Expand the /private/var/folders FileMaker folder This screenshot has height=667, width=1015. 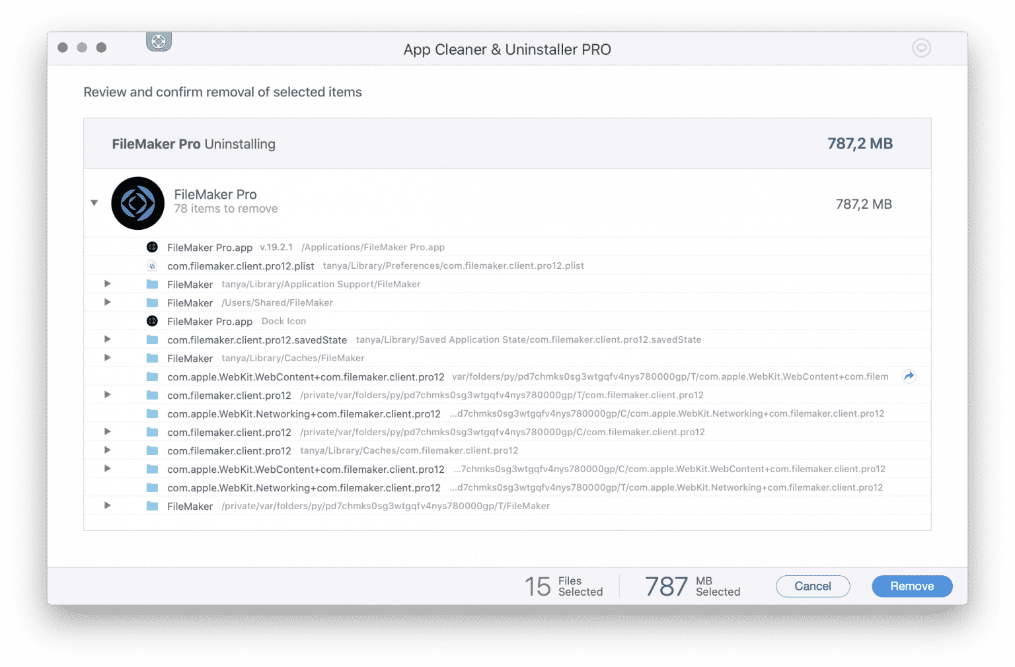(x=107, y=506)
